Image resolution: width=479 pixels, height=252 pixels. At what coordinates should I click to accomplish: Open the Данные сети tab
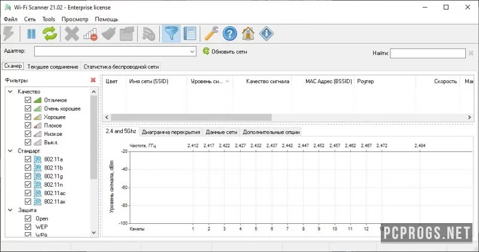[x=222, y=132]
